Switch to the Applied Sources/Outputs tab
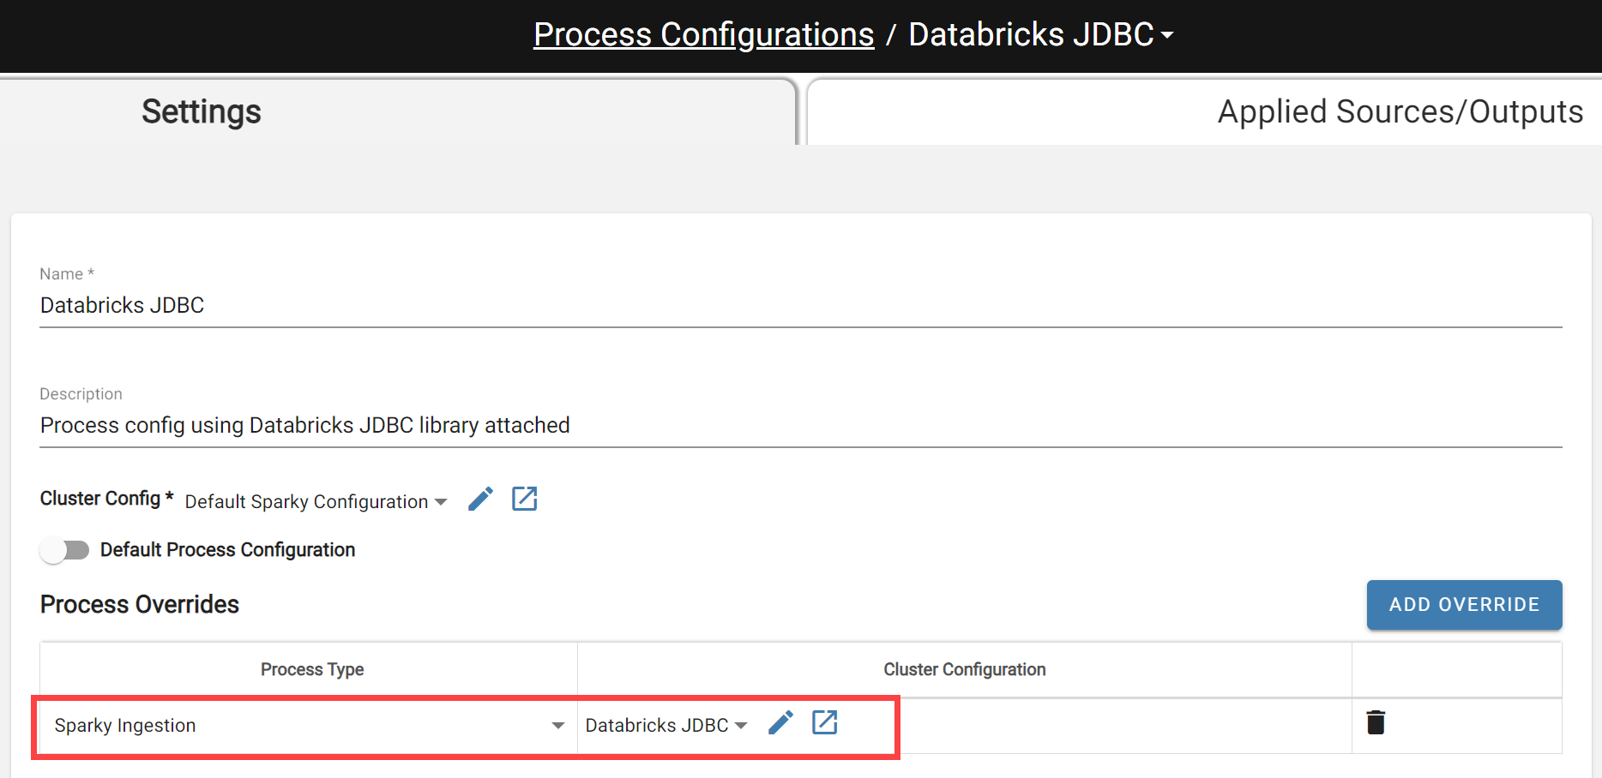The image size is (1602, 778). pyautogui.click(x=1400, y=112)
